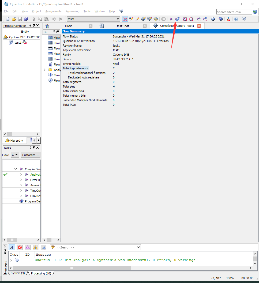Click the Open file folder icon
The height and width of the screenshot is (283, 259).
14,19
